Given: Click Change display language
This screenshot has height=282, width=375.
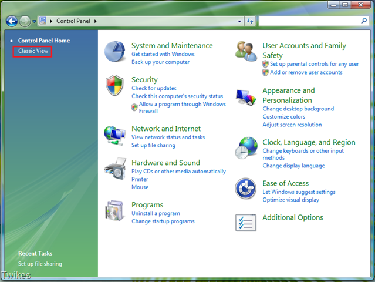Looking at the screenshot, I should (x=293, y=166).
